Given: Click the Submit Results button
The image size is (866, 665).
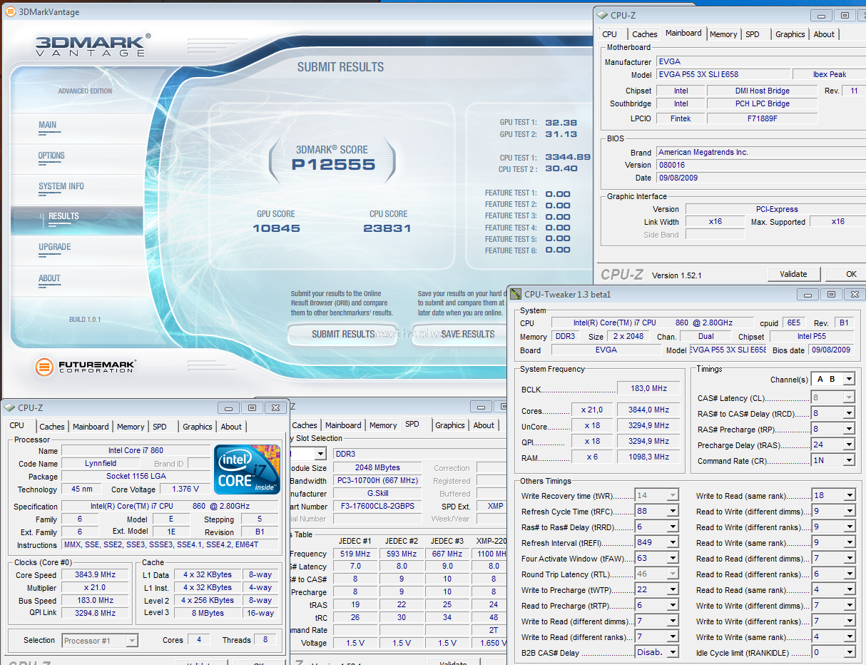Looking at the screenshot, I should [343, 334].
